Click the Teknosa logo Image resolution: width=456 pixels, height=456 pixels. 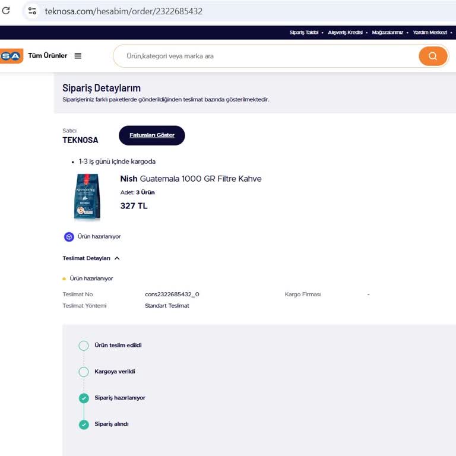point(11,56)
